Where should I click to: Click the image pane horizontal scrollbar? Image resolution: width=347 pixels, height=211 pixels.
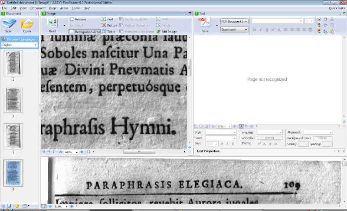139,152
